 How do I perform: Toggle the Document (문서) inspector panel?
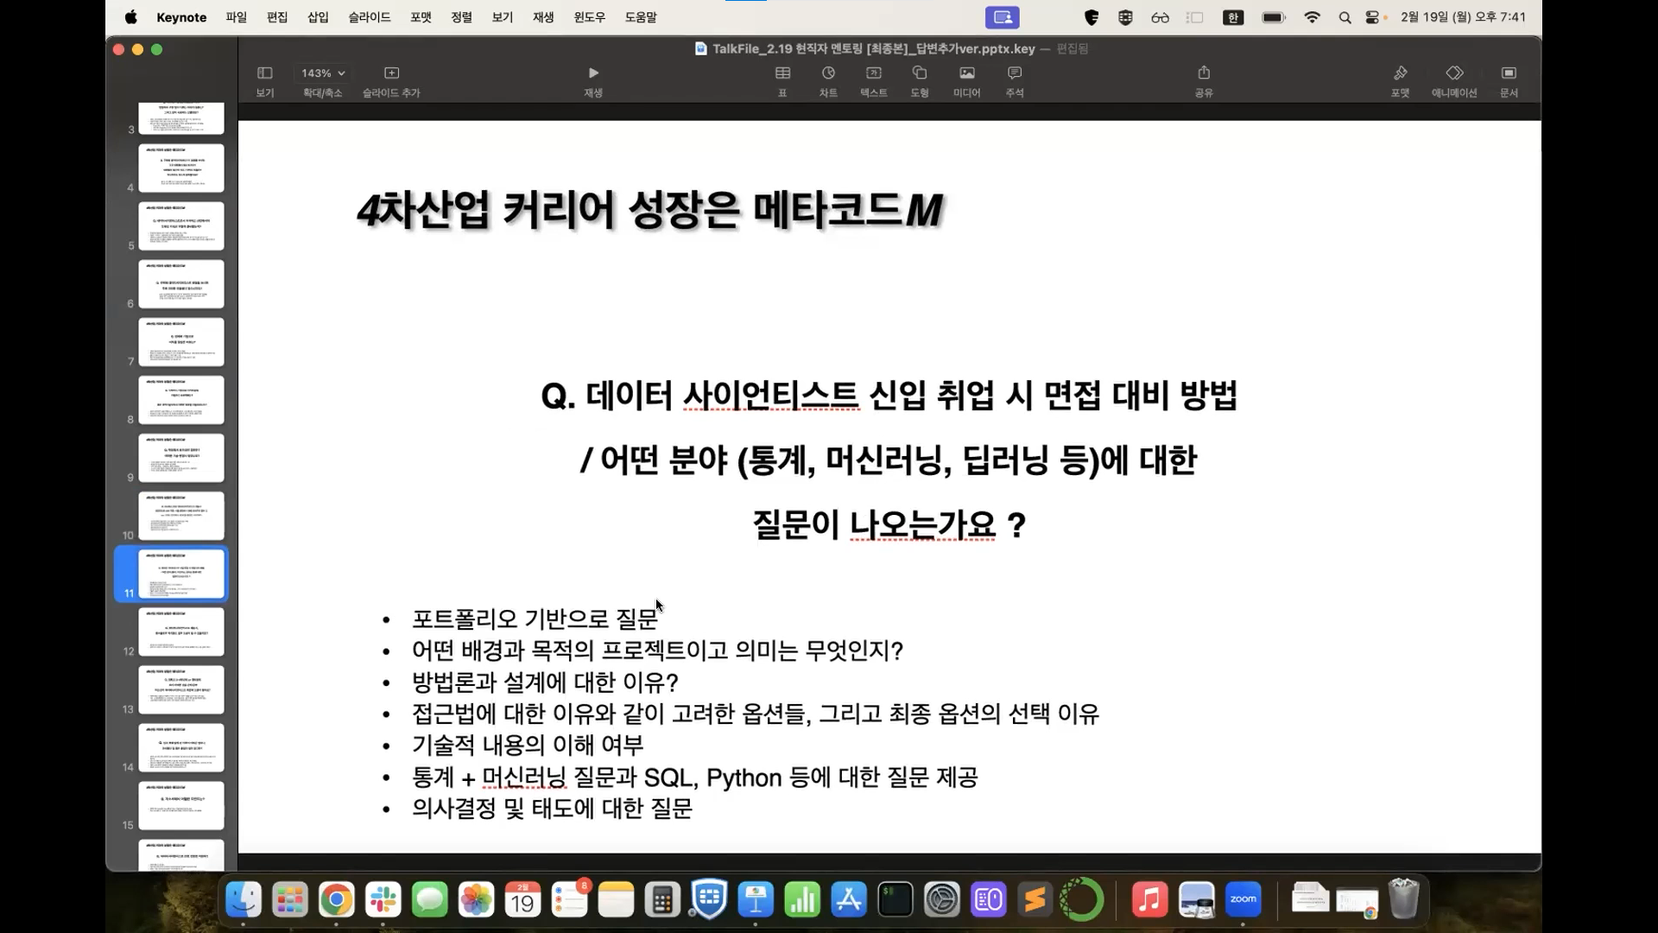tap(1509, 73)
